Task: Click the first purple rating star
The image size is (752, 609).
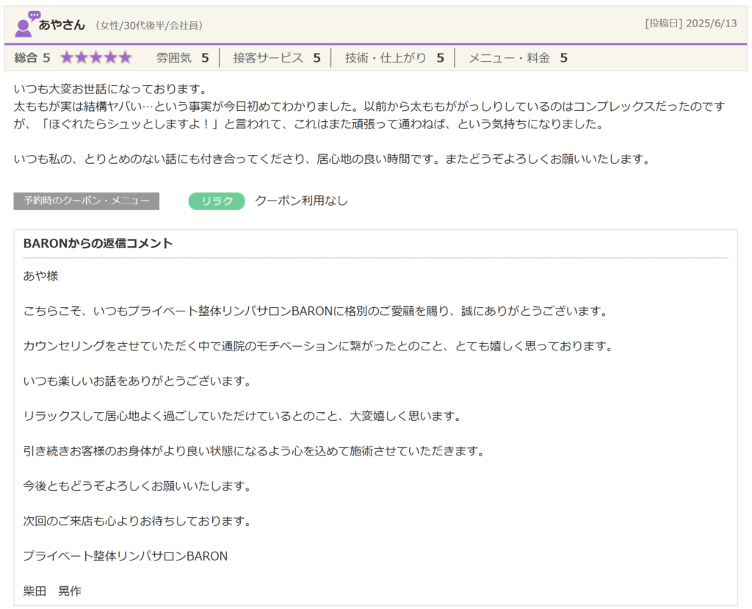Action: [x=67, y=58]
